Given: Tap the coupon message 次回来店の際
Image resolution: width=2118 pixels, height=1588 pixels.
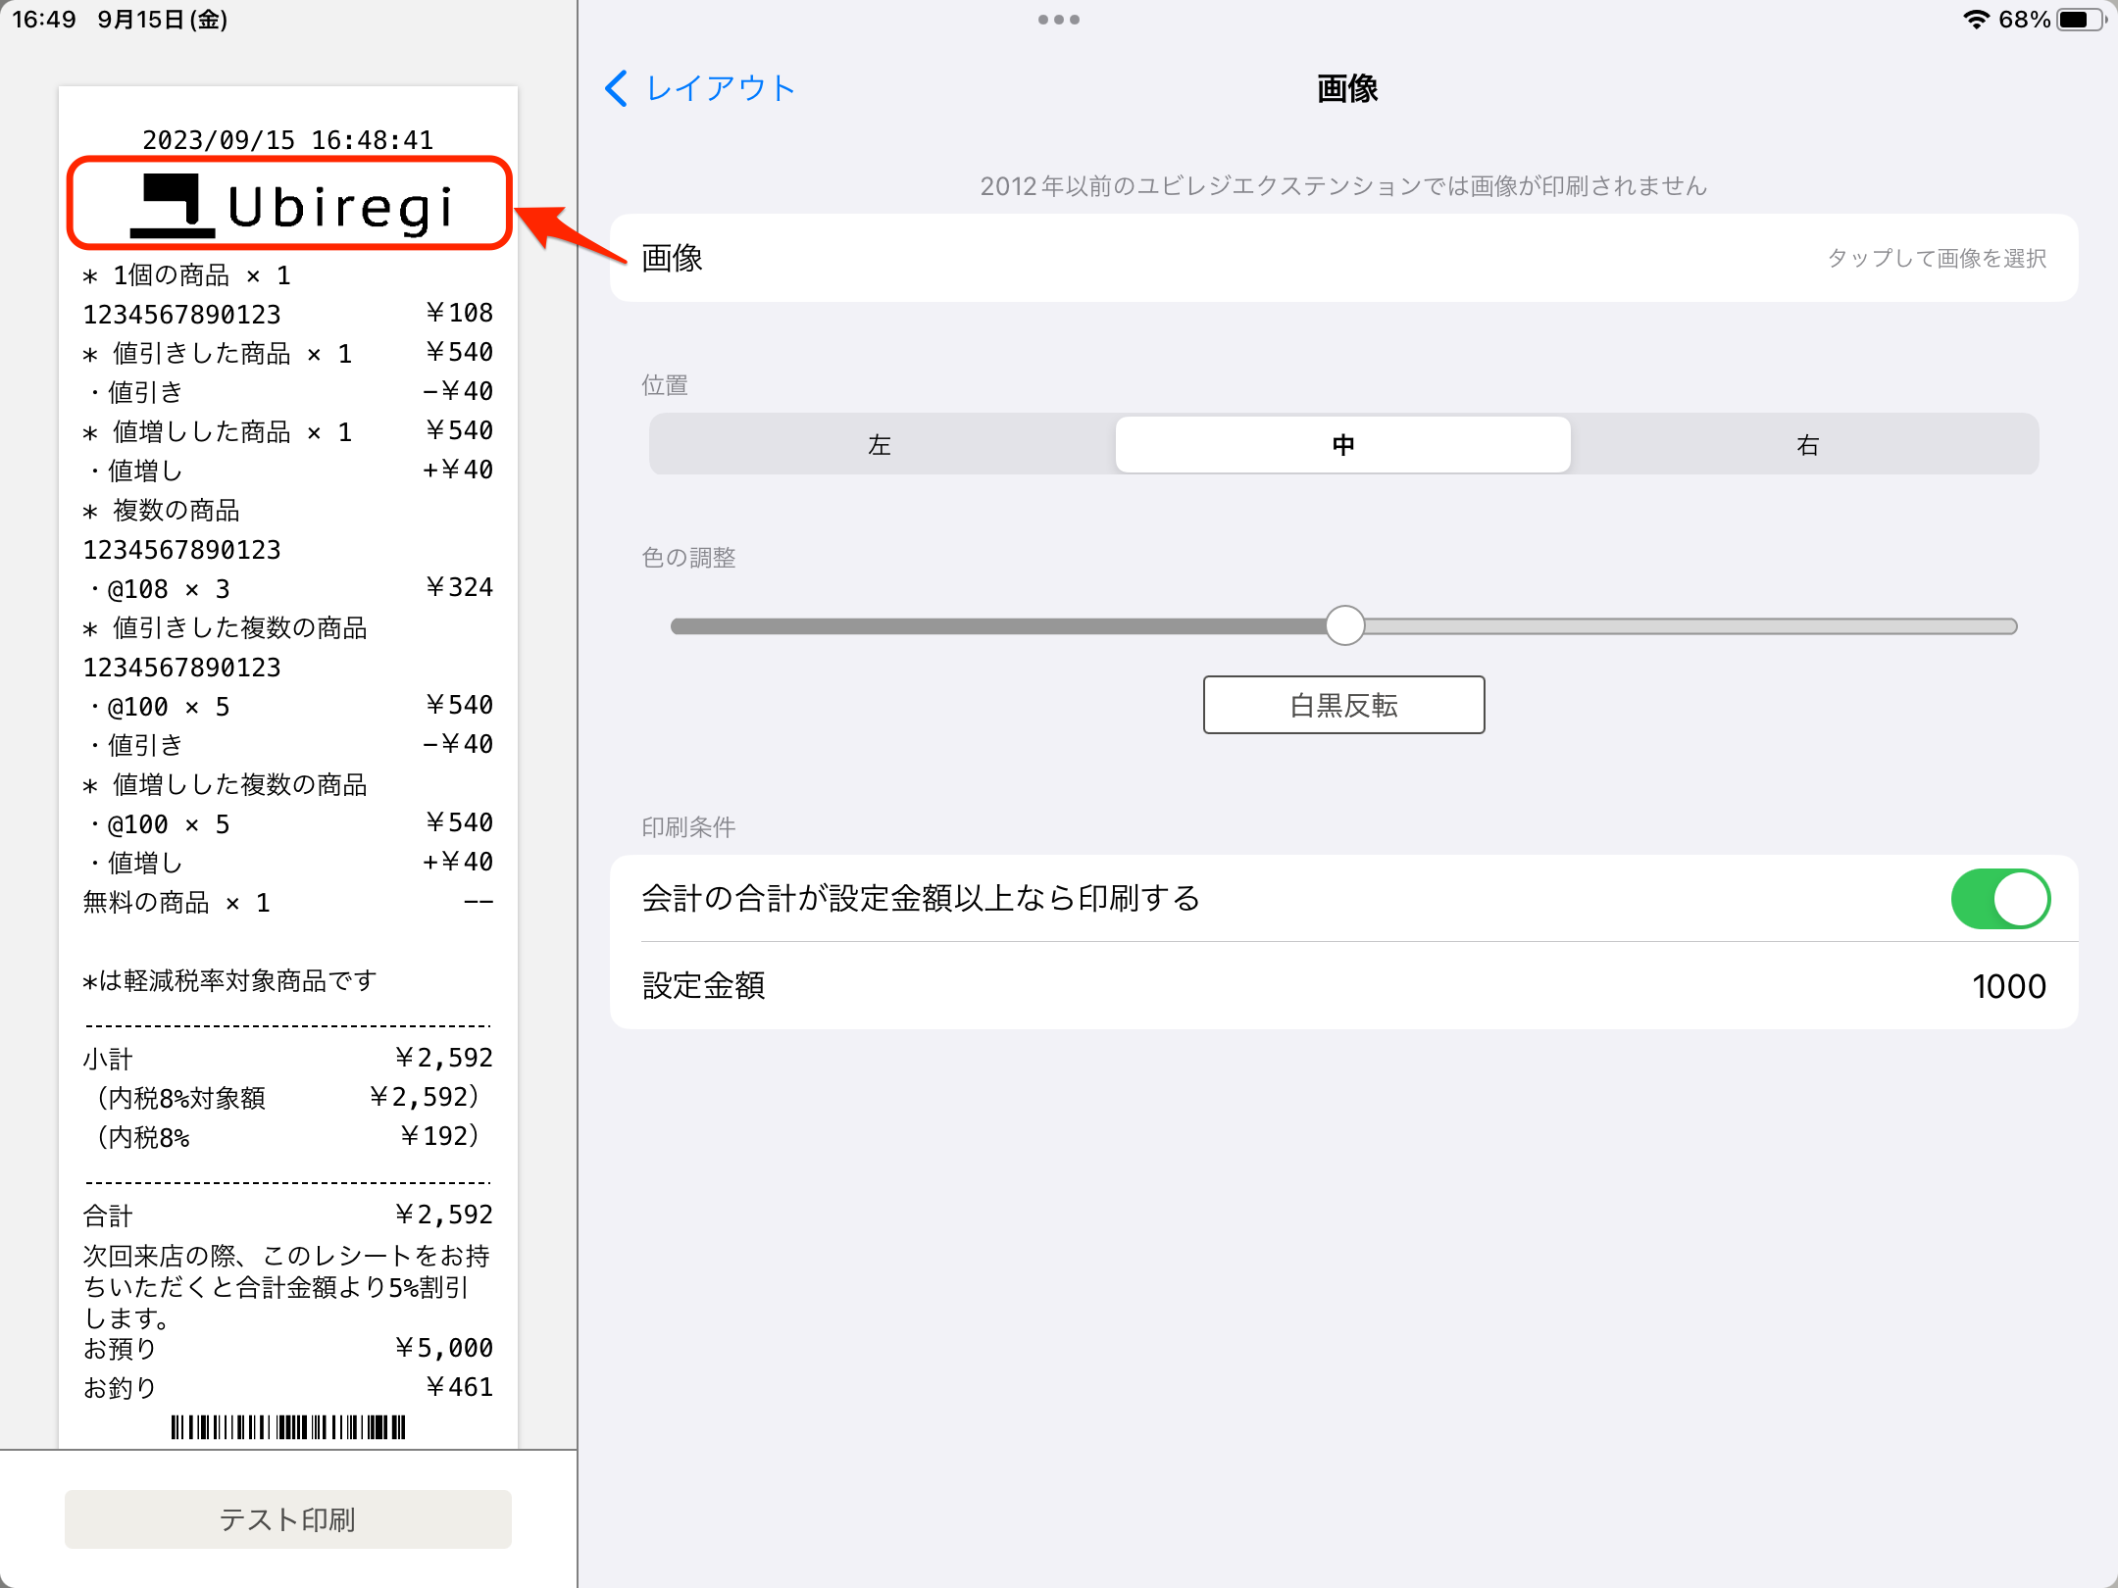Looking at the screenshot, I should coord(286,1286).
